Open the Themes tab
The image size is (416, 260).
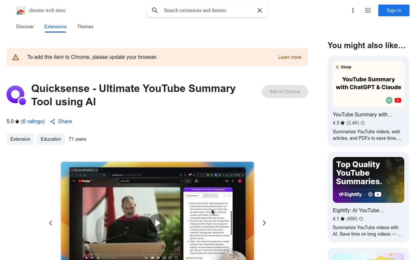tap(85, 27)
